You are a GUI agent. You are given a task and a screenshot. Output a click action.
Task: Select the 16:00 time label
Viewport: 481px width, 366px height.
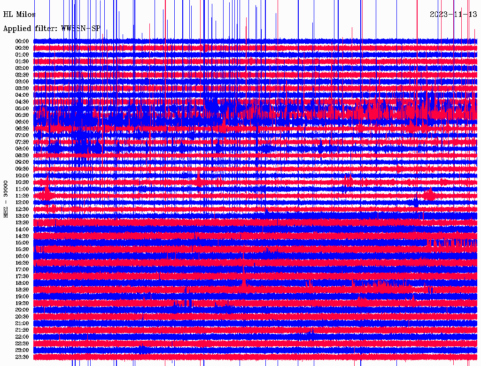tap(22, 256)
